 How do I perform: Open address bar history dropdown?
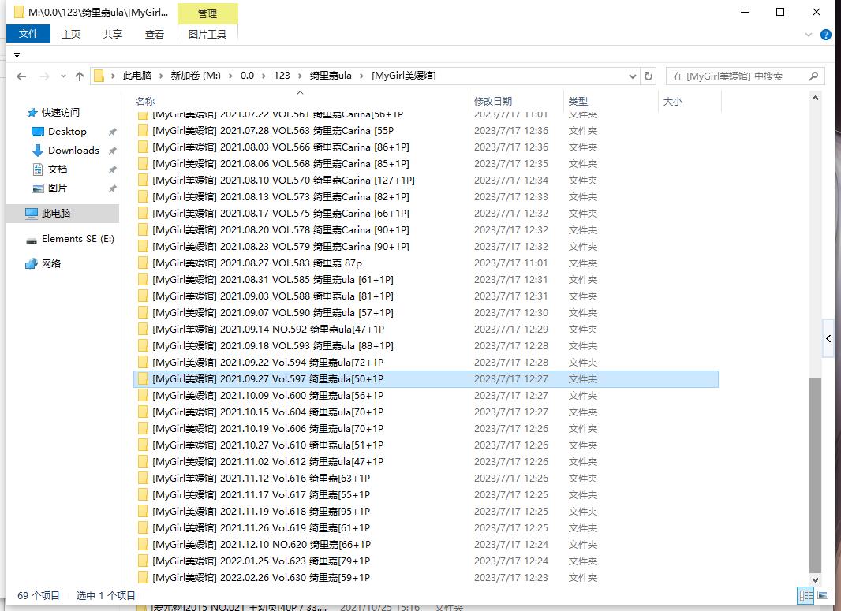(x=633, y=76)
